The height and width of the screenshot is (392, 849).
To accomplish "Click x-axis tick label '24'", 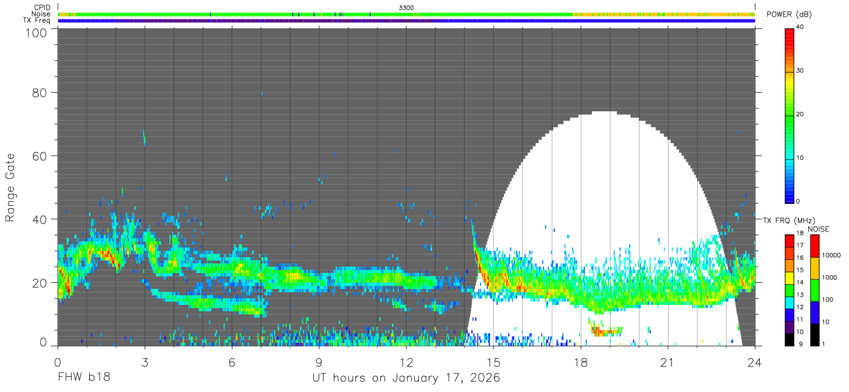I will pos(754,362).
